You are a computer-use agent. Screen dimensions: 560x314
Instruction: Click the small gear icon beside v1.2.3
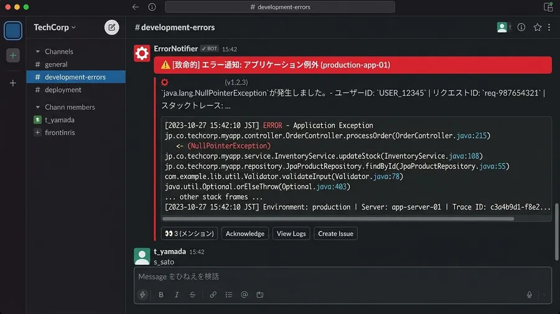click(165, 83)
